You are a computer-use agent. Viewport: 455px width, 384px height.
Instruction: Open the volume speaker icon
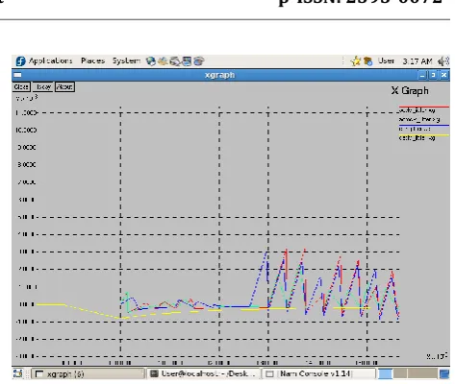pyautogui.click(x=442, y=61)
